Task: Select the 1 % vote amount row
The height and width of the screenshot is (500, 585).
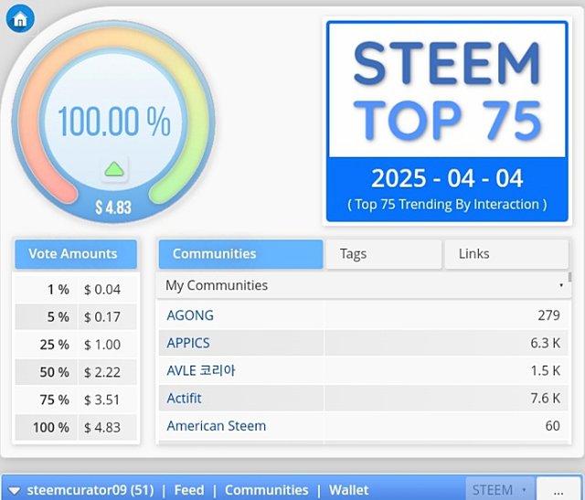Action: tap(76, 289)
